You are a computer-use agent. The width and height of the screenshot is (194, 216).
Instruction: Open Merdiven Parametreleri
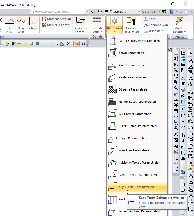(x=137, y=150)
